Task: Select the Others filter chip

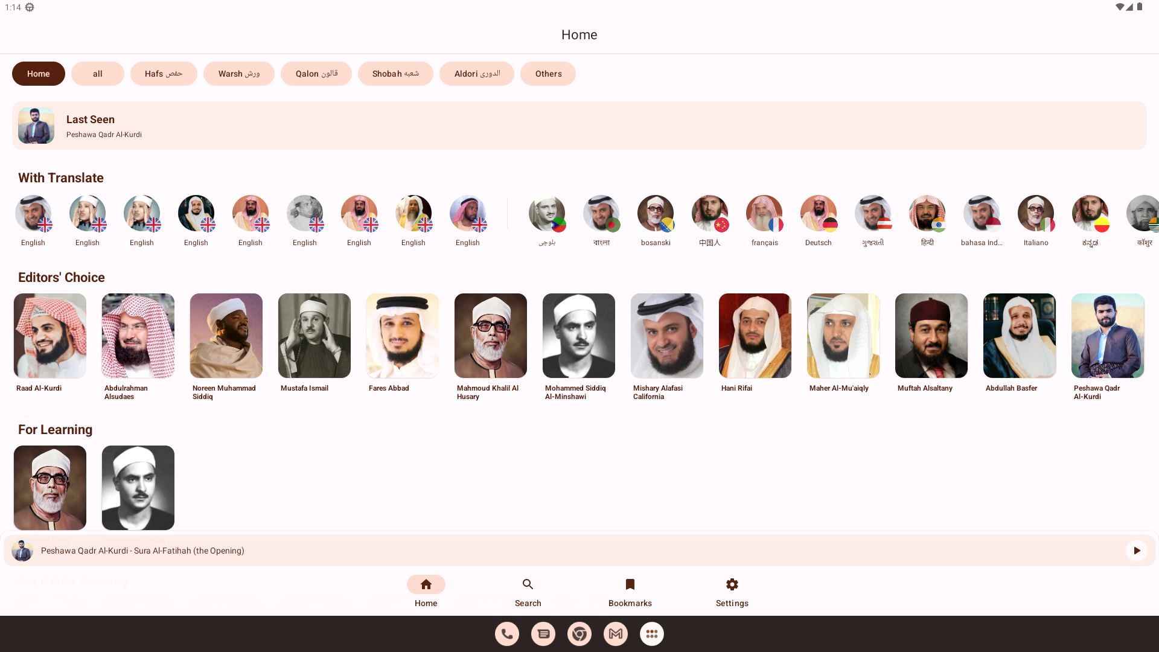Action: [548, 74]
